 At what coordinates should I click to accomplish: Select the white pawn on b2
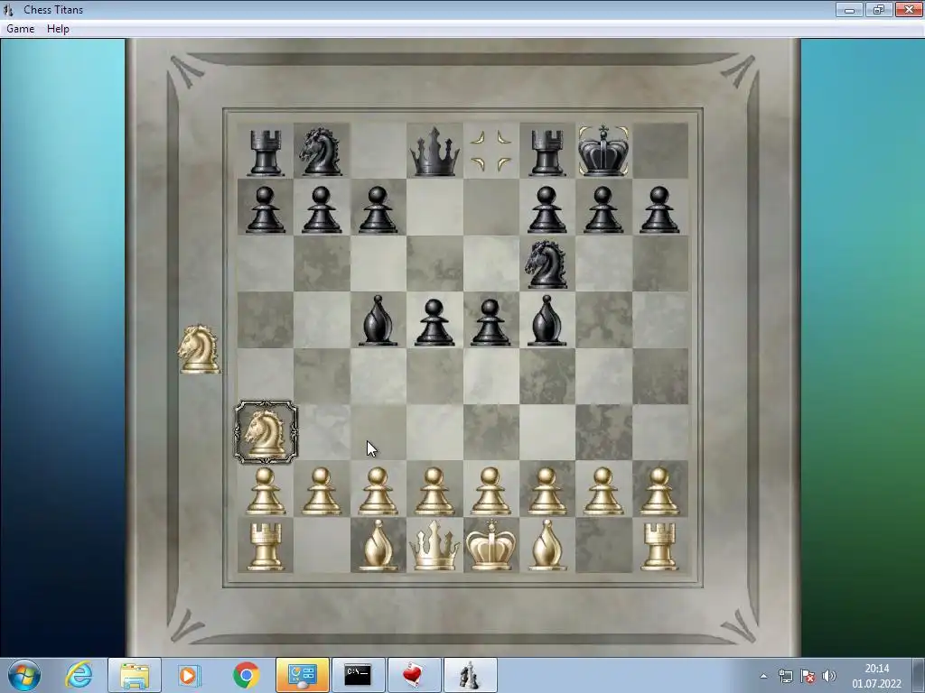tap(322, 492)
